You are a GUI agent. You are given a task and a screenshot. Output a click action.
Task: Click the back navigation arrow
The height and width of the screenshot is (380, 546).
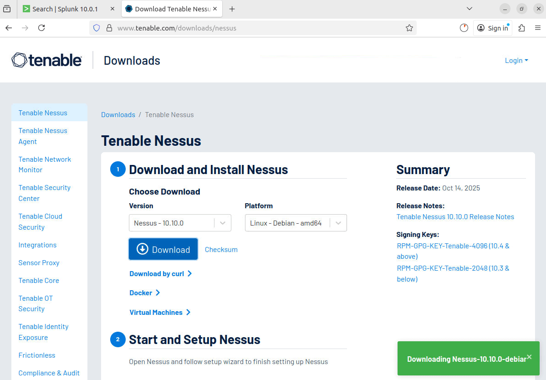(9, 28)
